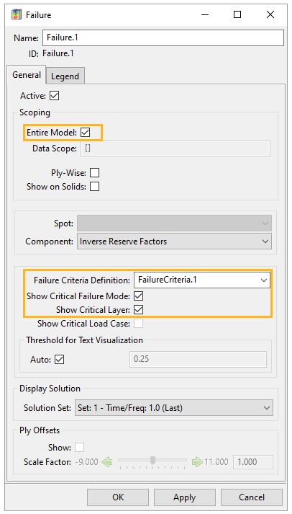Viewport: 292px width, 514px height.
Task: Open the Solution Set dropdown
Action: (173, 408)
